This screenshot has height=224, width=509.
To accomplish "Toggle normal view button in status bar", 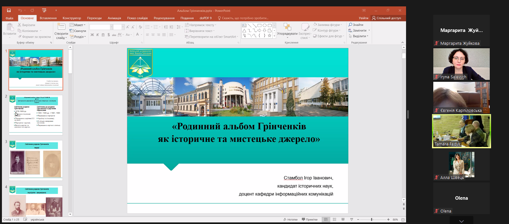I will [x=326, y=220].
